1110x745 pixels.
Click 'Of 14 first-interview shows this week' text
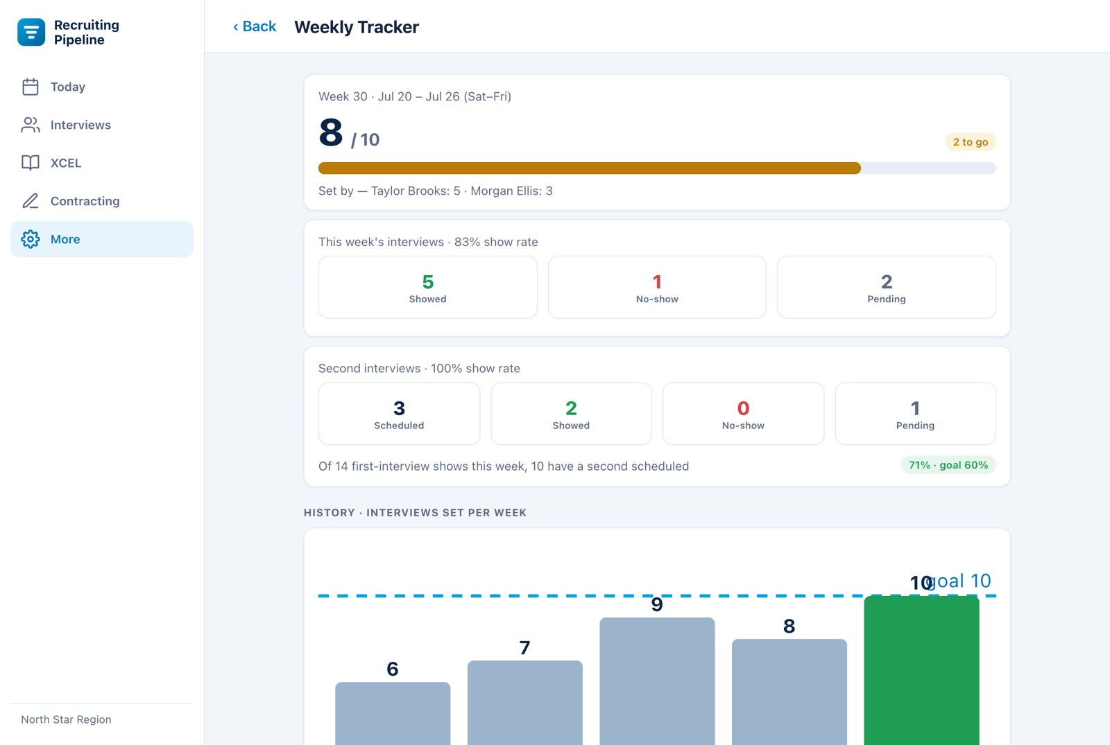point(504,466)
